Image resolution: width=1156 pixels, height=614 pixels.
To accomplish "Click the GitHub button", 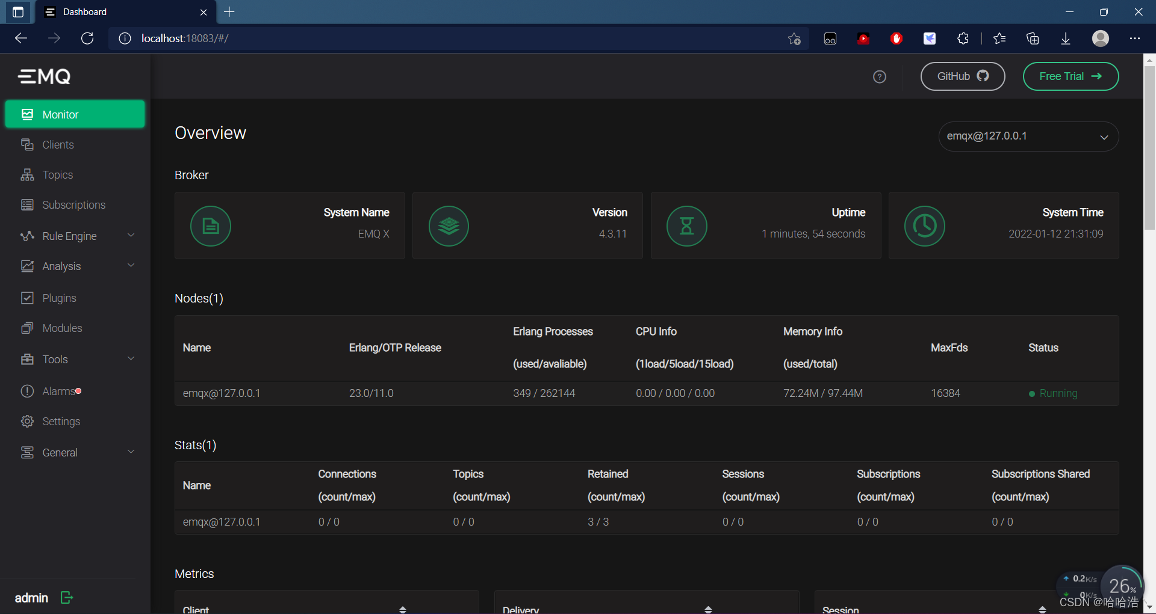I will [963, 76].
